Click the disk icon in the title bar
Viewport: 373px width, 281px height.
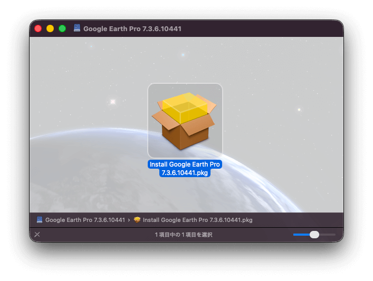pos(77,28)
